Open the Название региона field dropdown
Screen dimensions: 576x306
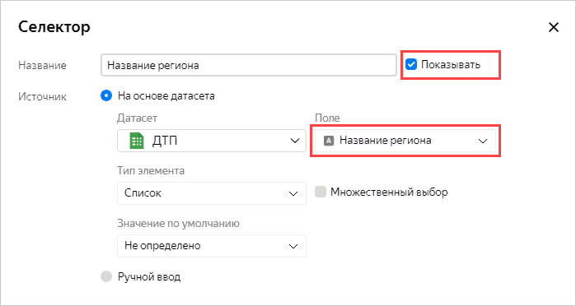(405, 141)
